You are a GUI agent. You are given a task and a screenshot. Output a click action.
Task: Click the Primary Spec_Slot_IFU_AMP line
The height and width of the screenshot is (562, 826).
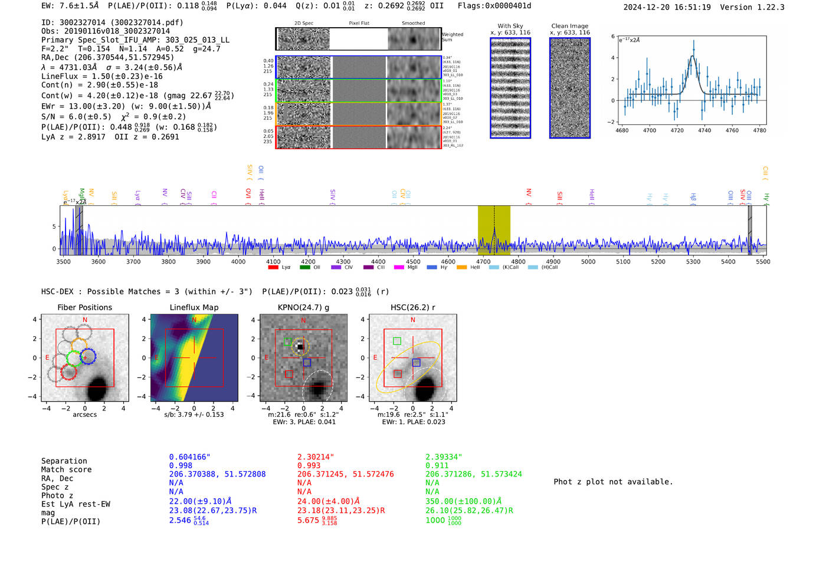(x=135, y=40)
